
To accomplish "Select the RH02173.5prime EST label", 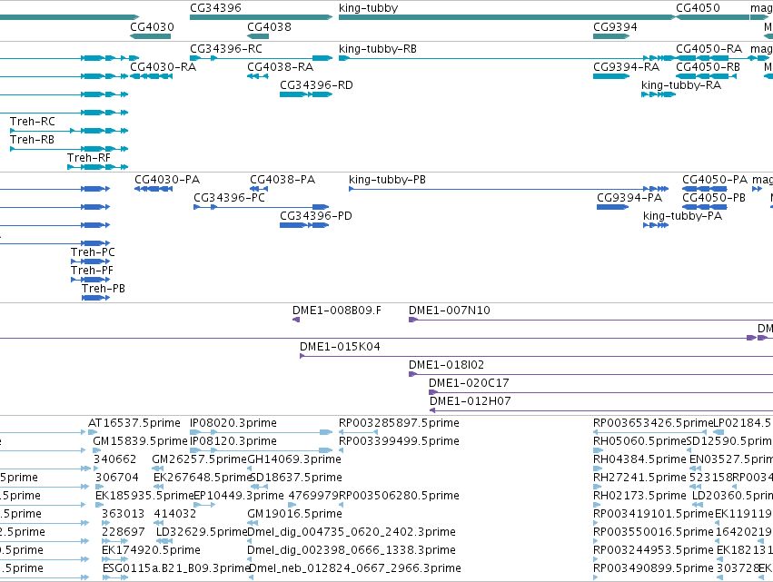I will [639, 497].
